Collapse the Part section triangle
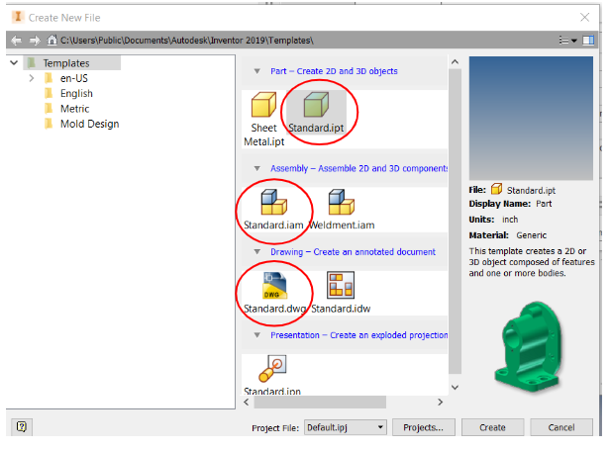611x451 pixels. tap(257, 71)
